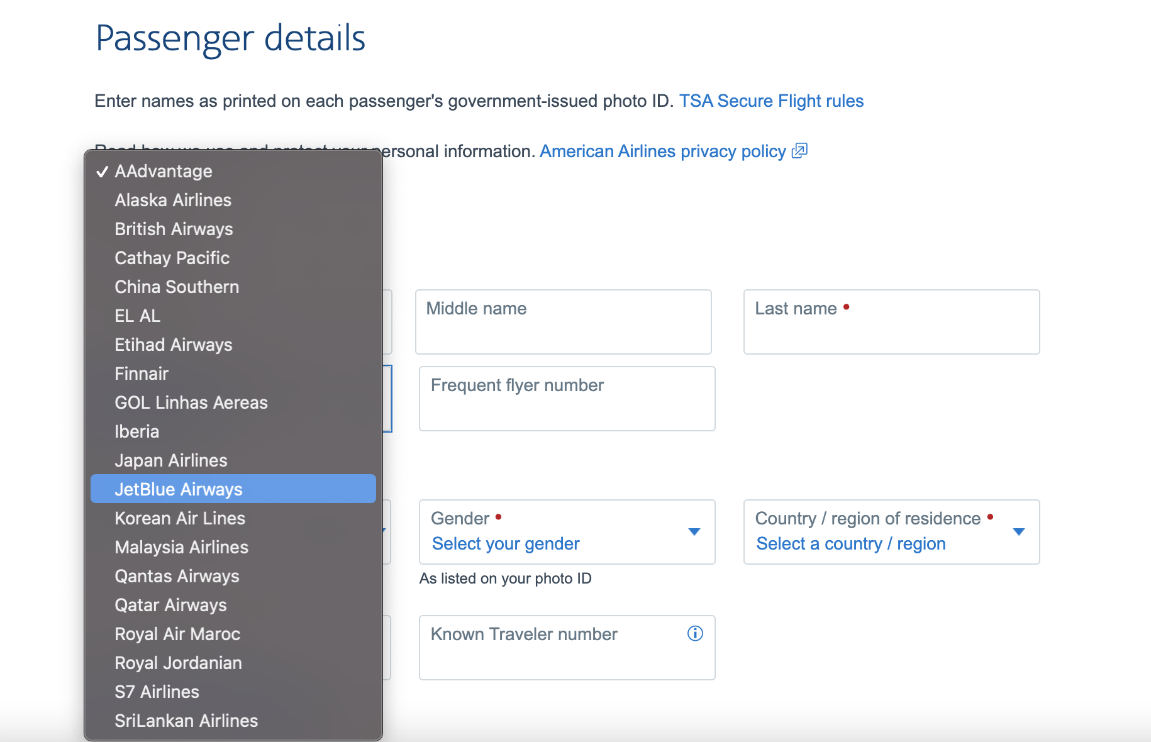Open TSA Secure Flight rules link
1151x742 pixels.
[x=771, y=101]
